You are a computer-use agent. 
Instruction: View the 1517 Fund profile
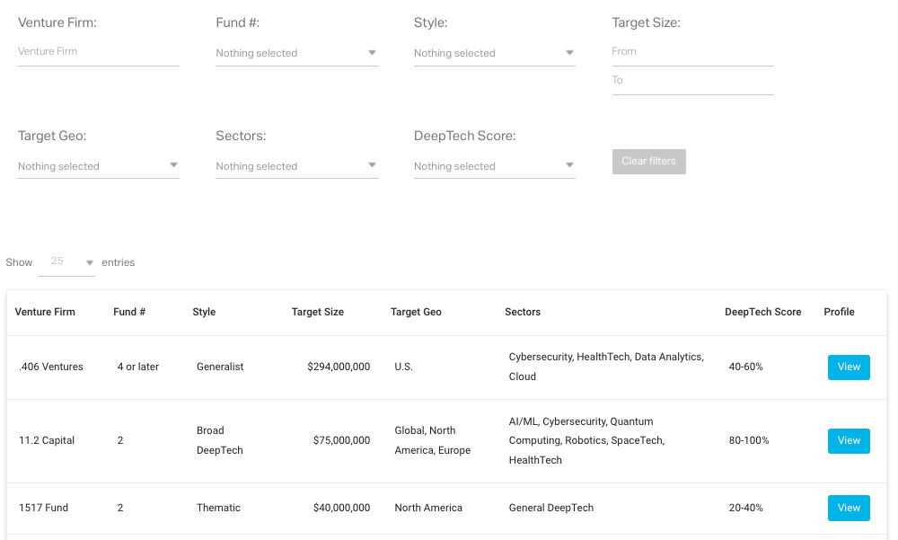coord(849,508)
